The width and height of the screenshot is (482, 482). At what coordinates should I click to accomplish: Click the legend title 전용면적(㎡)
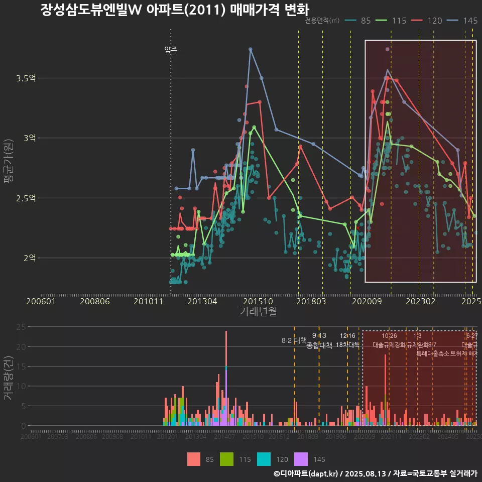(322, 21)
